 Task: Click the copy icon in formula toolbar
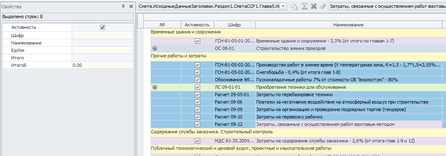(294, 7)
